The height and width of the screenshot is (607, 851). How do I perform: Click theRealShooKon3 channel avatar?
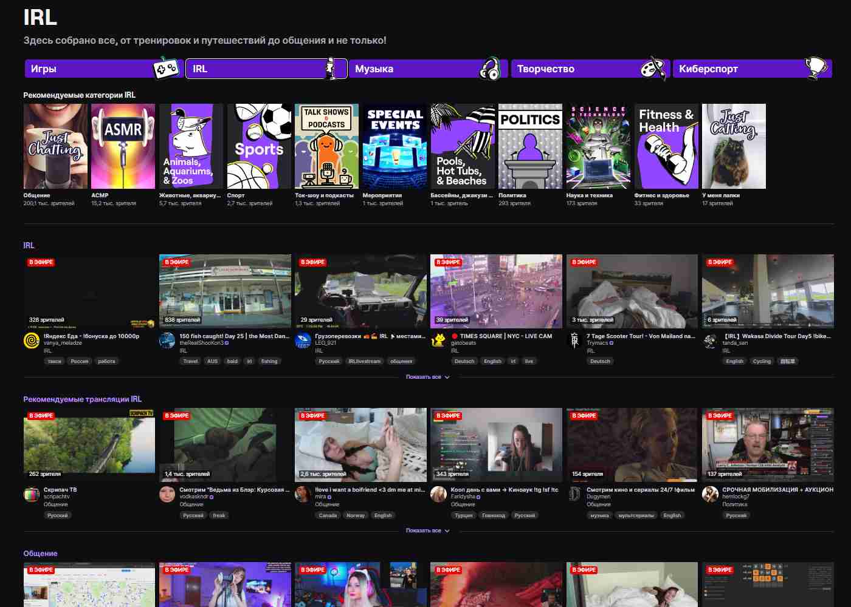point(167,341)
